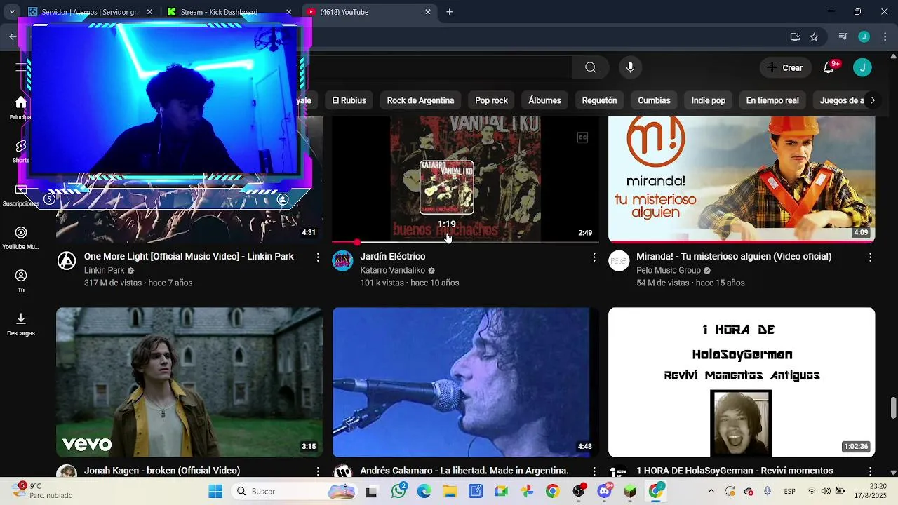Bookmark this page with star icon
The image size is (898, 505).
tap(814, 37)
